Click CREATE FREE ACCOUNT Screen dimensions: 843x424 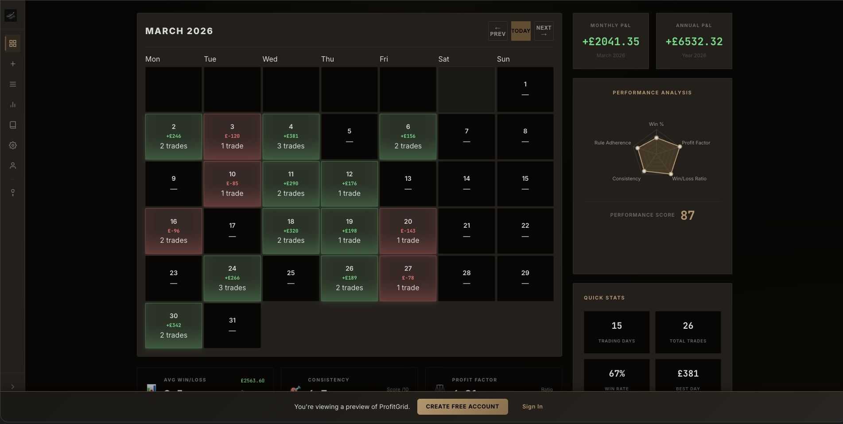tap(462, 406)
